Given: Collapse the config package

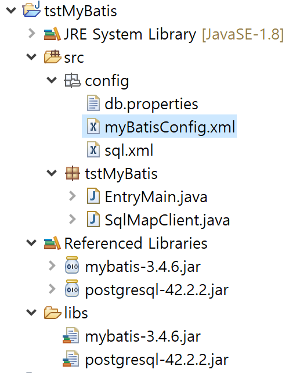Looking at the screenshot, I should coord(52,80).
